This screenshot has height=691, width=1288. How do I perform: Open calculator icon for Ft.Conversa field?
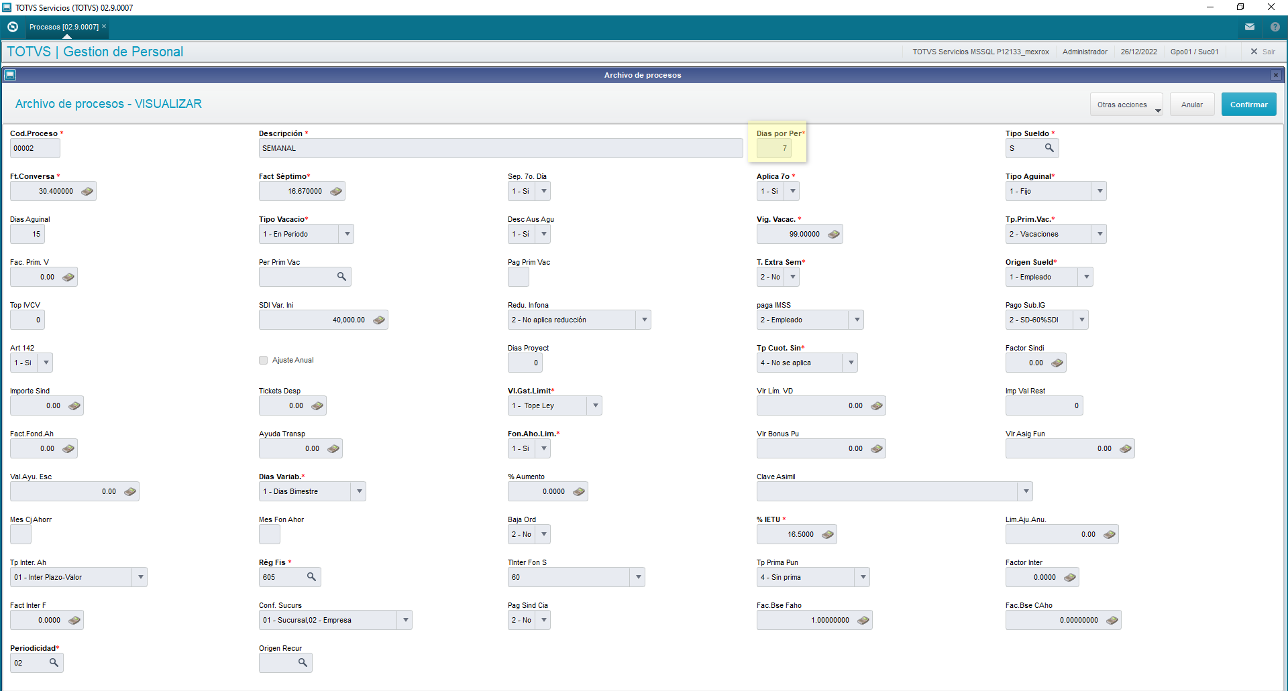click(87, 192)
